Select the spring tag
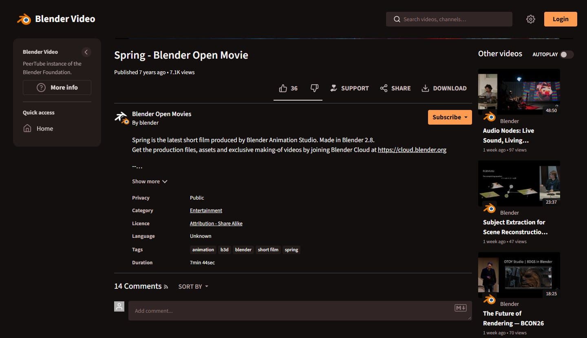The image size is (587, 338). (291, 250)
